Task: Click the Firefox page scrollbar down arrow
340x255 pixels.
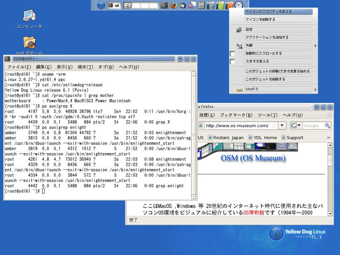Action: click(330, 214)
